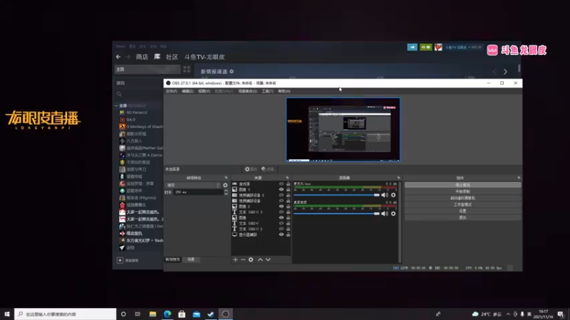Open the 桌面音频 mixer gear menu
This screenshot has height=320, width=570.
(x=393, y=214)
